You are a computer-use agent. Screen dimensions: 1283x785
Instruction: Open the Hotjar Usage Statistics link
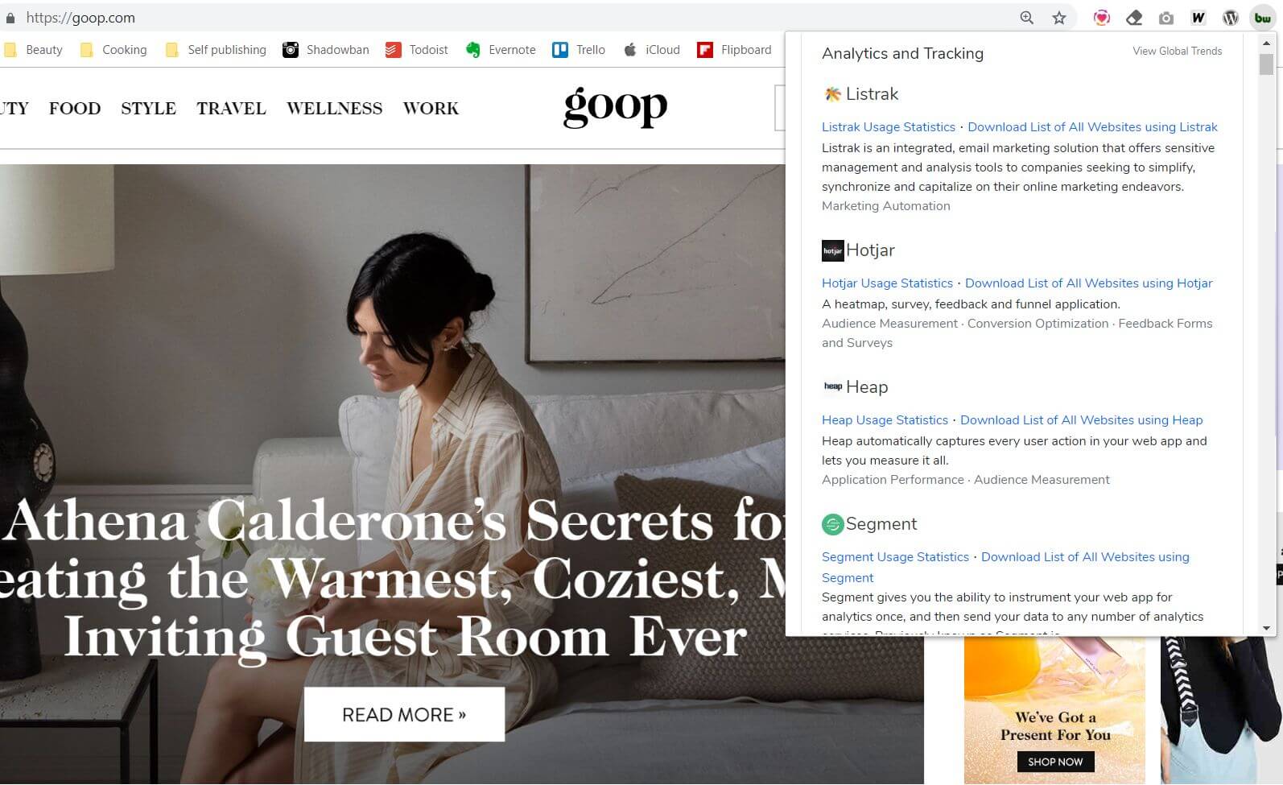tap(887, 283)
